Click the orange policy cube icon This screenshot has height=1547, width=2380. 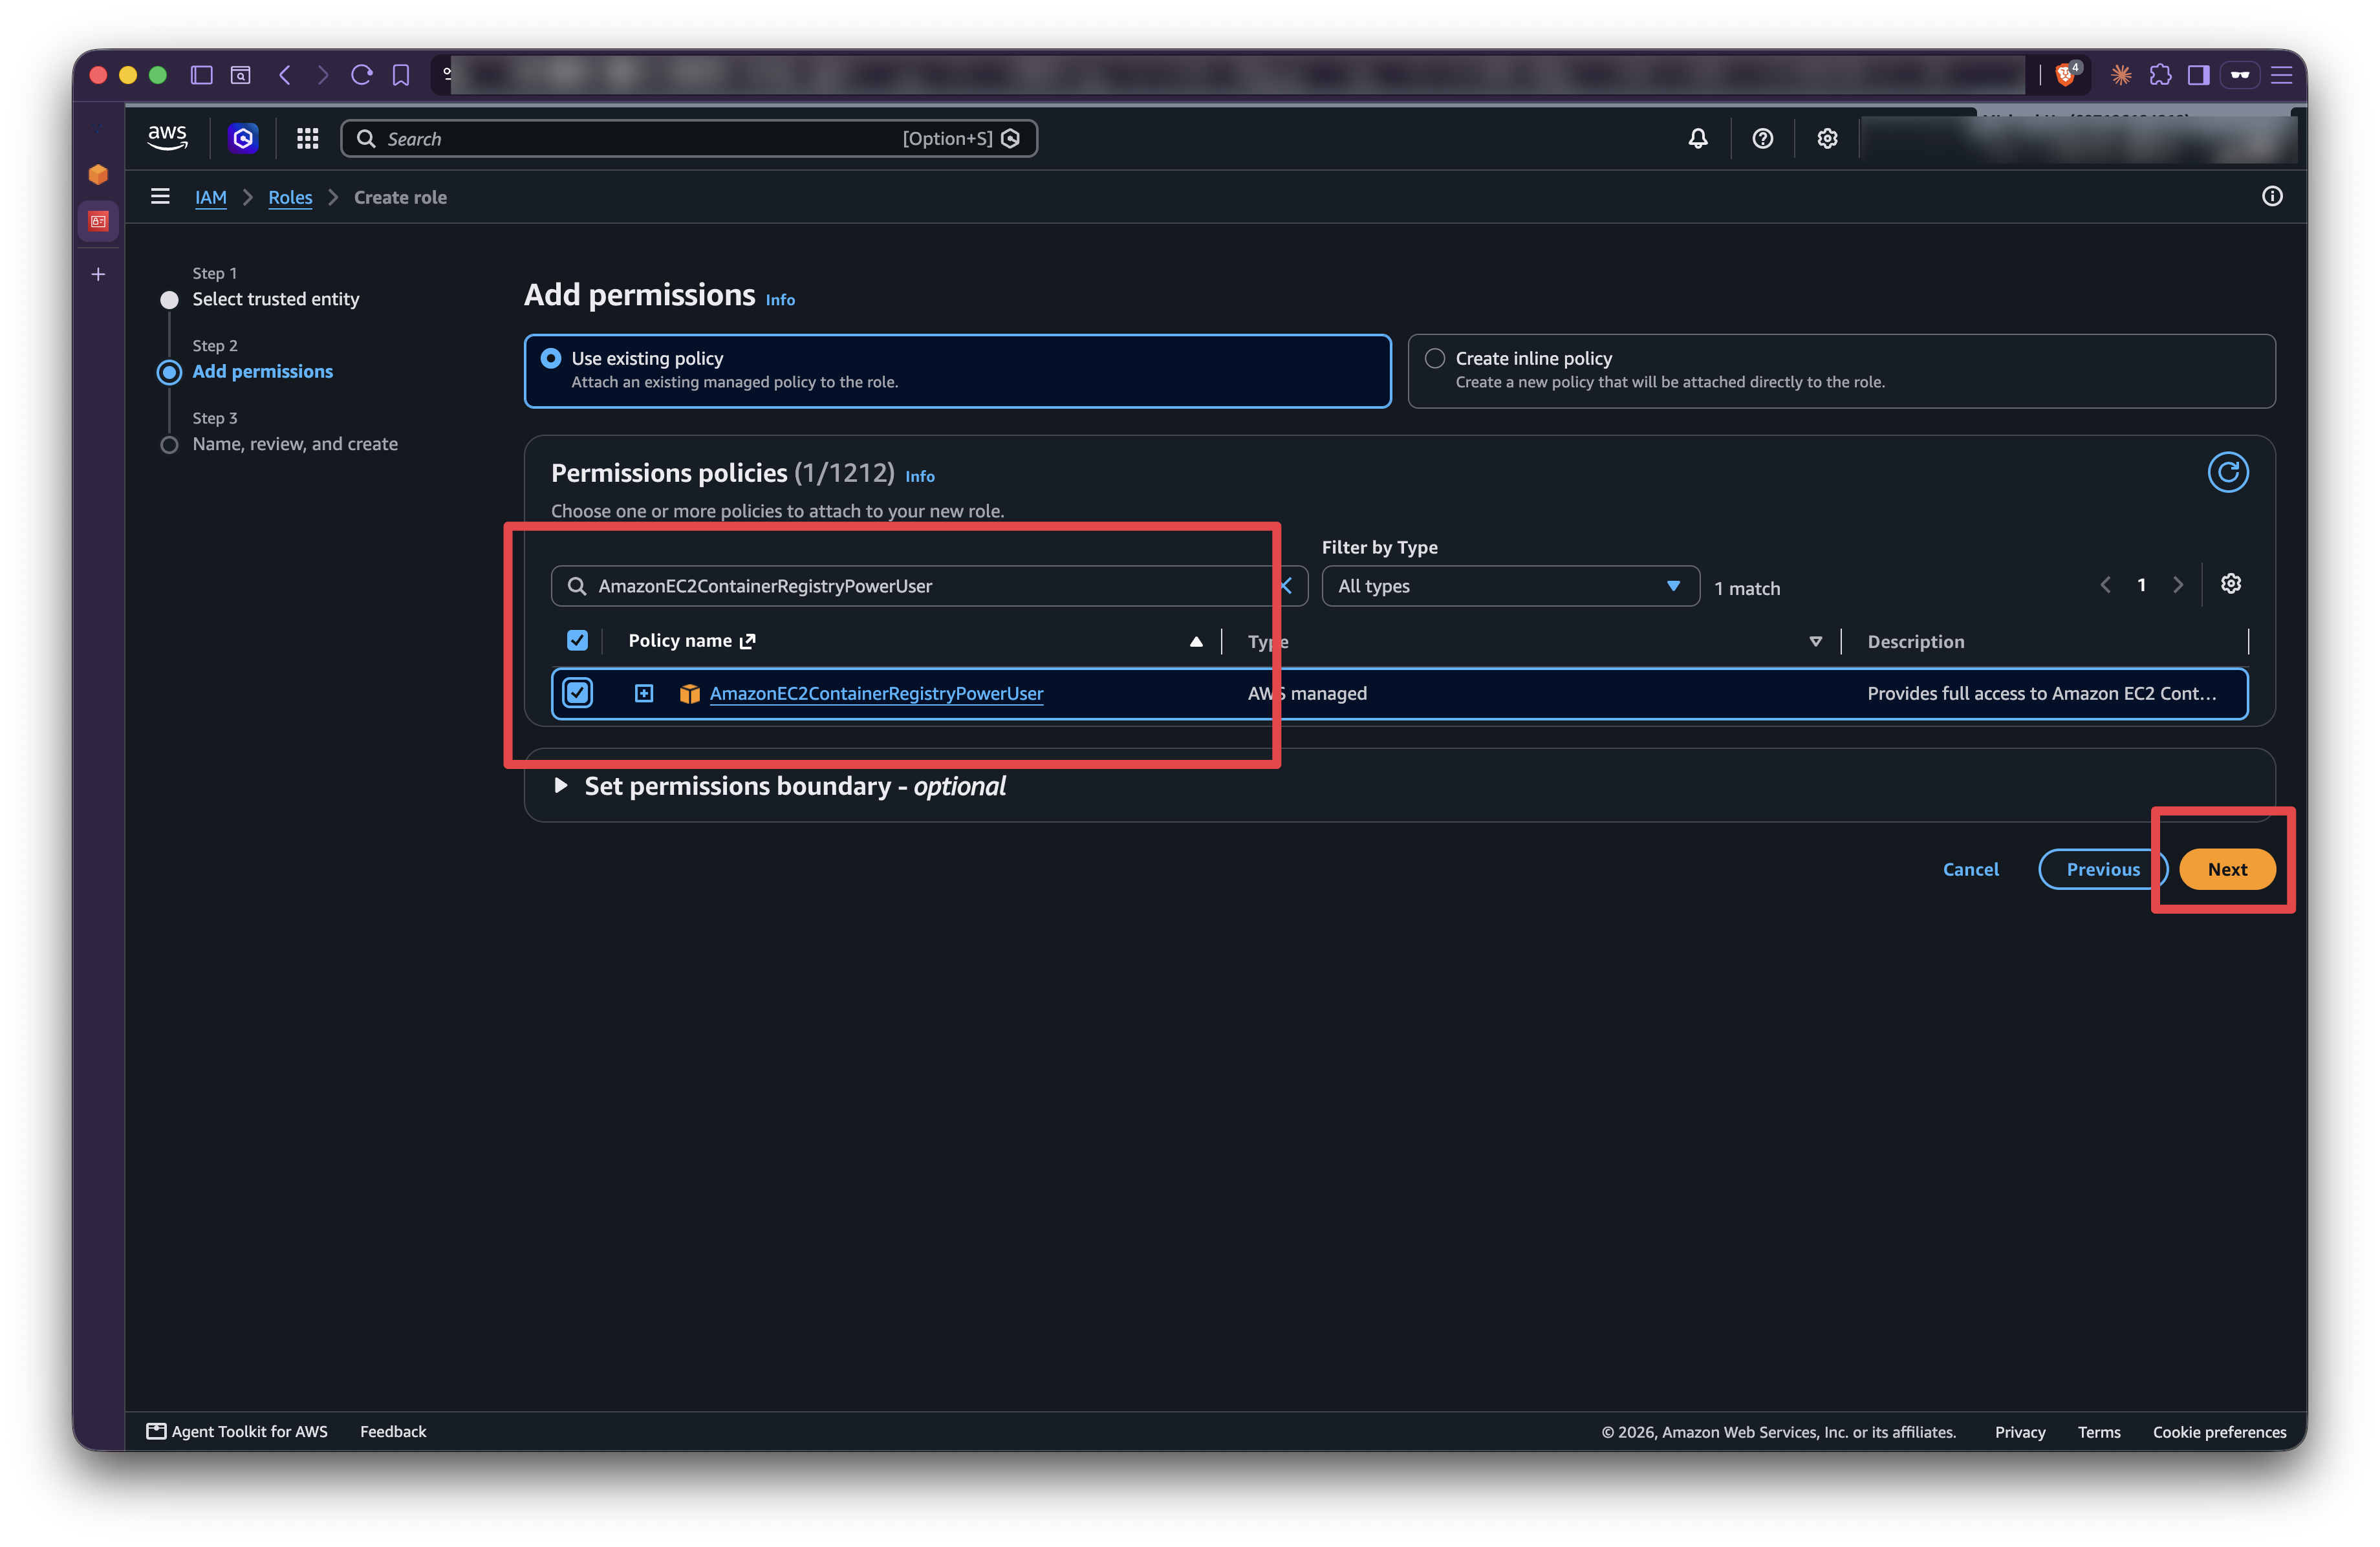click(x=689, y=693)
